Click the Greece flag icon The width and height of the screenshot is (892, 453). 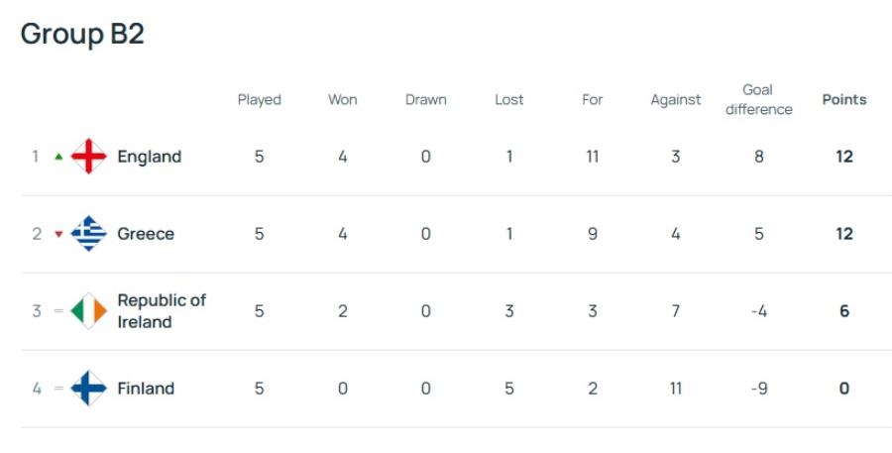point(89,233)
